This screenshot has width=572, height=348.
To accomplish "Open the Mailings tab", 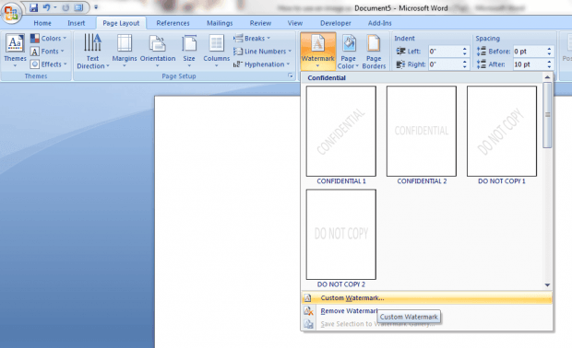I will tap(220, 23).
